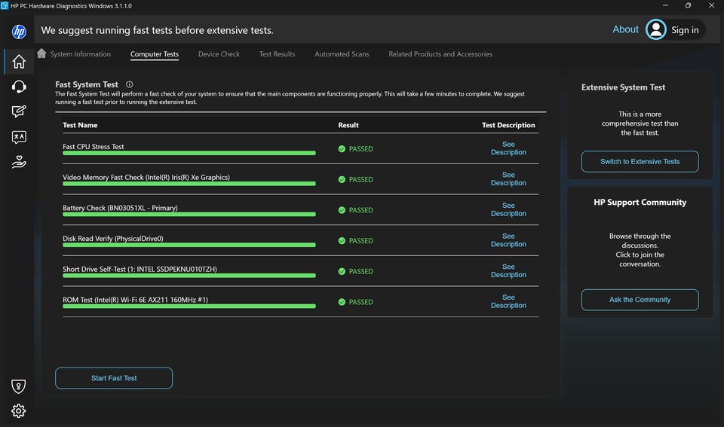Click the ROM Test passed checkmark
The height and width of the screenshot is (427, 724).
tap(342, 302)
